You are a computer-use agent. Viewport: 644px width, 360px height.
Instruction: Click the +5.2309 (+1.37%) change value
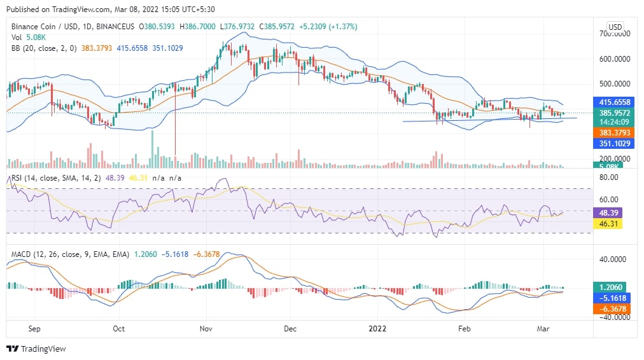[328, 27]
